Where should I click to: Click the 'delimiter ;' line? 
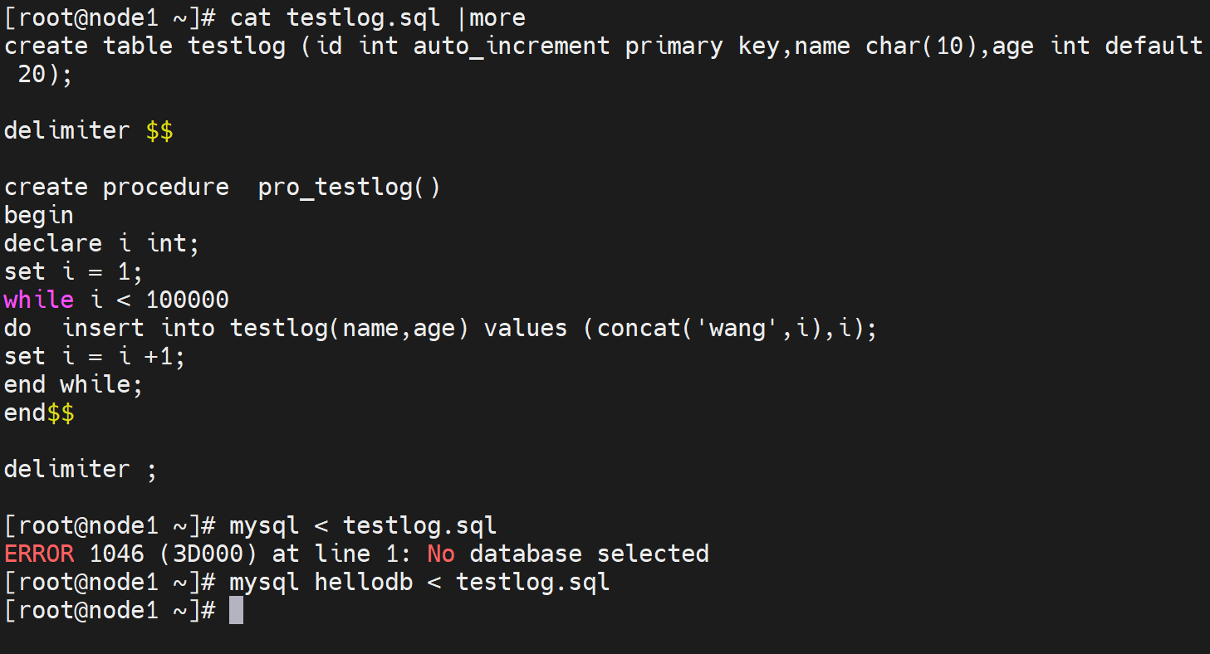[81, 469]
